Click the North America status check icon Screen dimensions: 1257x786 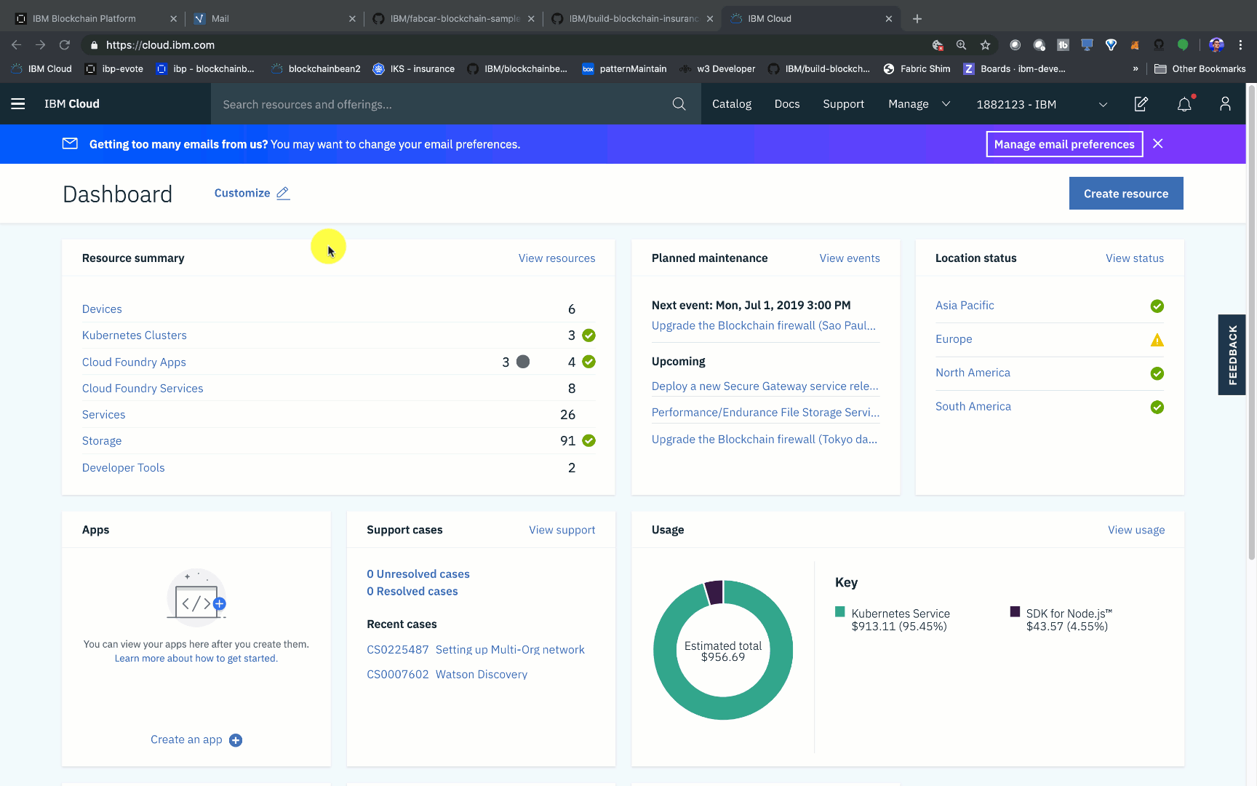(1157, 373)
